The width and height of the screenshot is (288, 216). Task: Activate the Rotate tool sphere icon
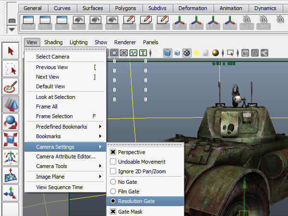[x=11, y=122]
